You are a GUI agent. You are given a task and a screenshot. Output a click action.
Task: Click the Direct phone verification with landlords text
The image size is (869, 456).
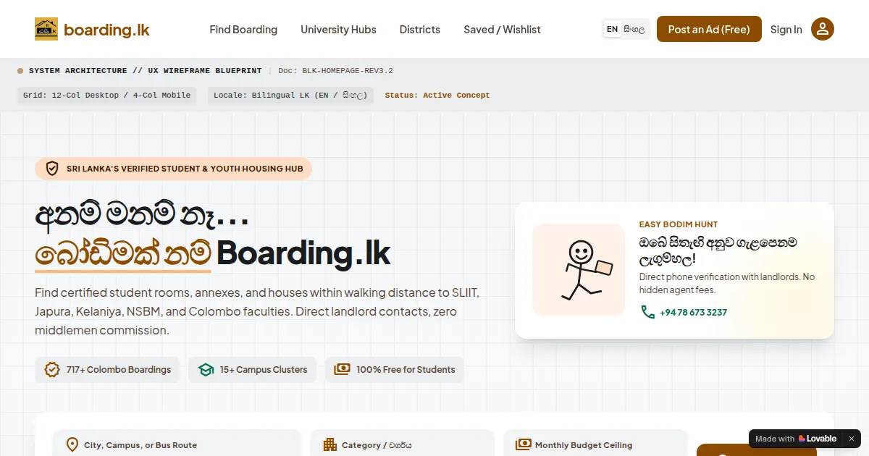click(727, 283)
